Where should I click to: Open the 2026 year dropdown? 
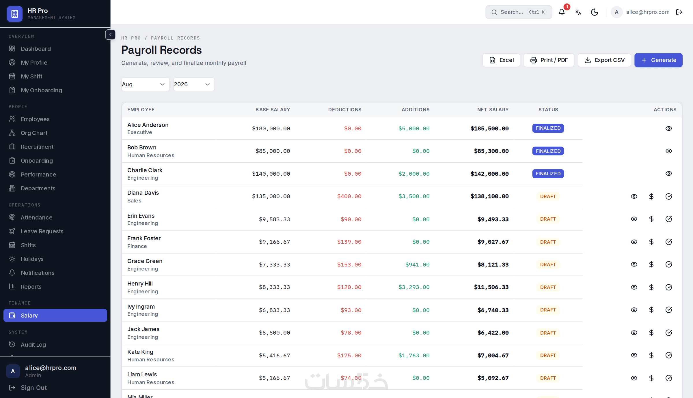click(x=194, y=84)
